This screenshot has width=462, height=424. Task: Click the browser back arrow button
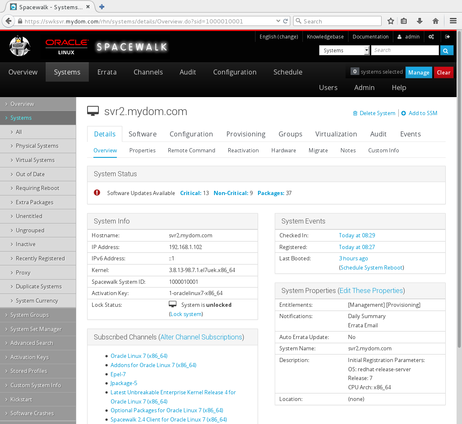tap(8, 21)
